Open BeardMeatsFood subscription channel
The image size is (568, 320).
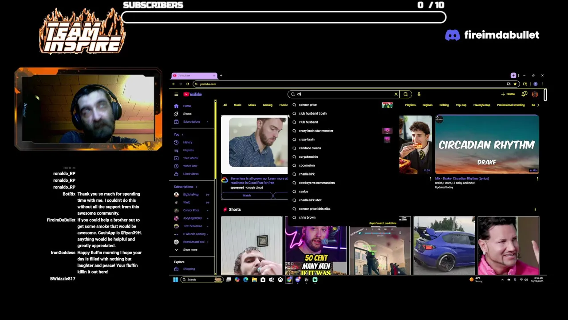(x=193, y=242)
